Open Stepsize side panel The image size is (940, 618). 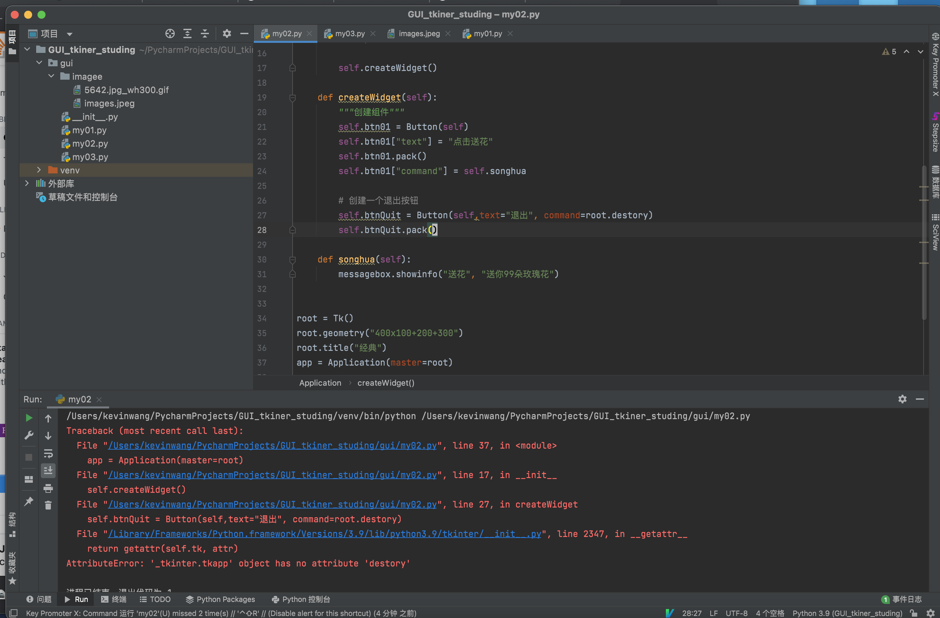click(935, 132)
